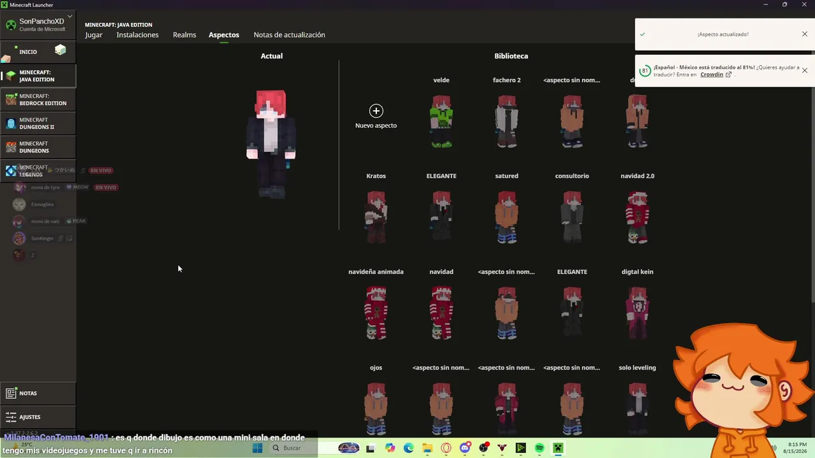Open AJUSTES launcher settings

(x=38, y=417)
